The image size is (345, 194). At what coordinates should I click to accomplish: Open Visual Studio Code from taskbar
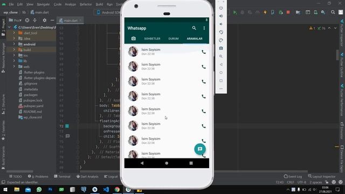click(106, 190)
